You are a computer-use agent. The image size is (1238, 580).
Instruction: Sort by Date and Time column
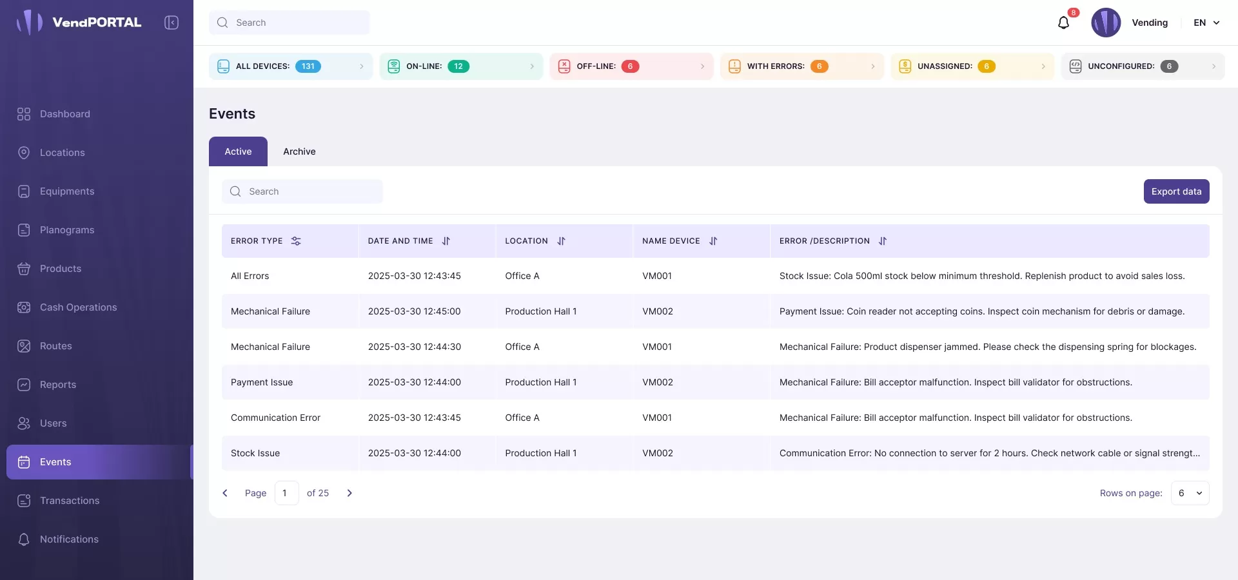(446, 241)
